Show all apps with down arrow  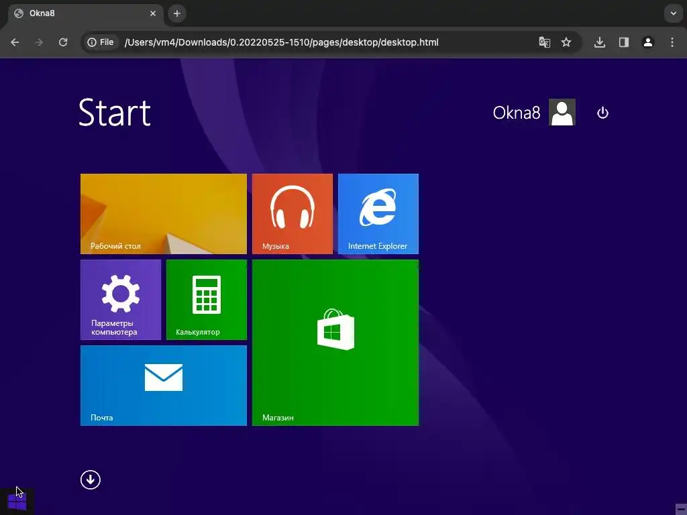[91, 479]
